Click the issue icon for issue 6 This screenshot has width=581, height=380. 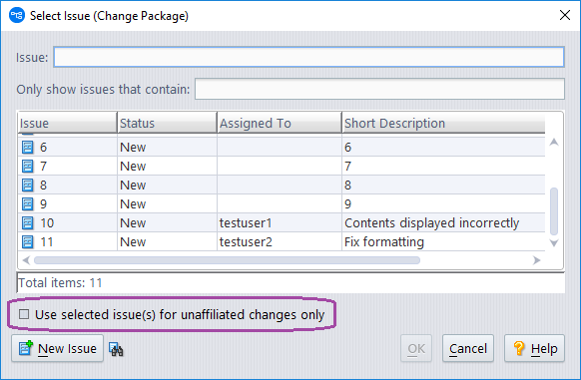point(27,147)
